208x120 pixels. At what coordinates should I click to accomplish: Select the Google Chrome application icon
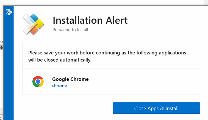[38, 82]
